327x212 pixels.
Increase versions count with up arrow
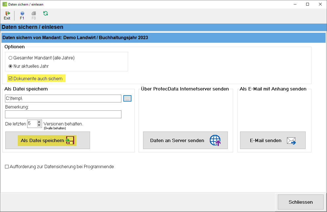[x=39, y=122]
